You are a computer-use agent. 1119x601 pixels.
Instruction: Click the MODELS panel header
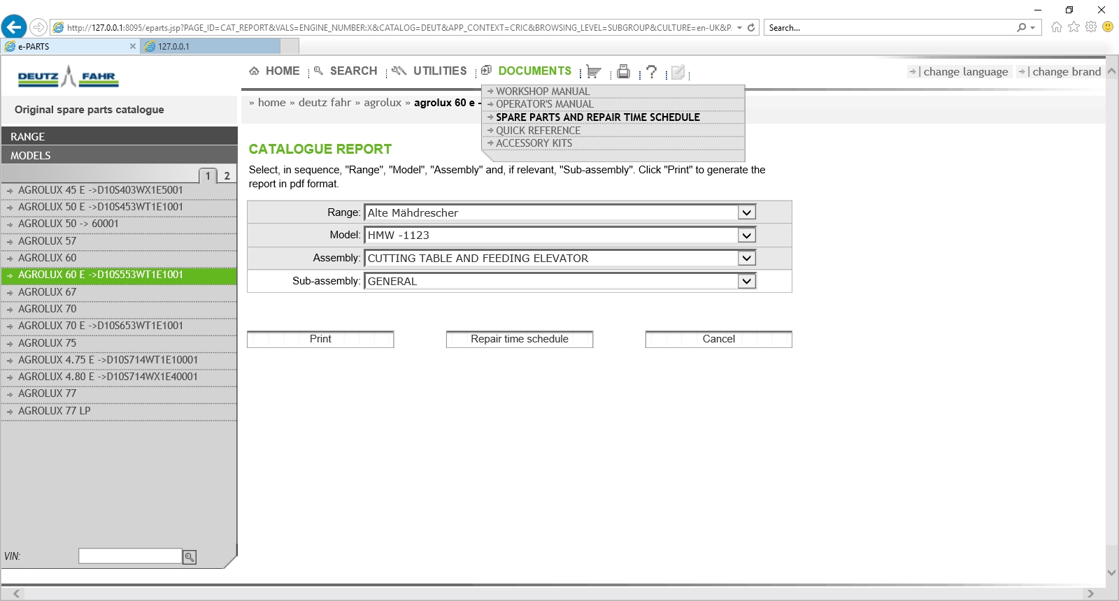point(119,155)
